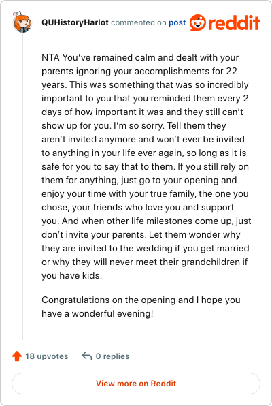Click the Reddit Snoo logo icon
This screenshot has height=406, width=272.
coord(198,22)
